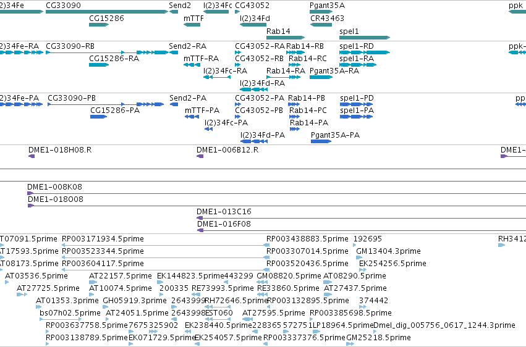Click the AT03536.5prime EST label

pos(36,276)
